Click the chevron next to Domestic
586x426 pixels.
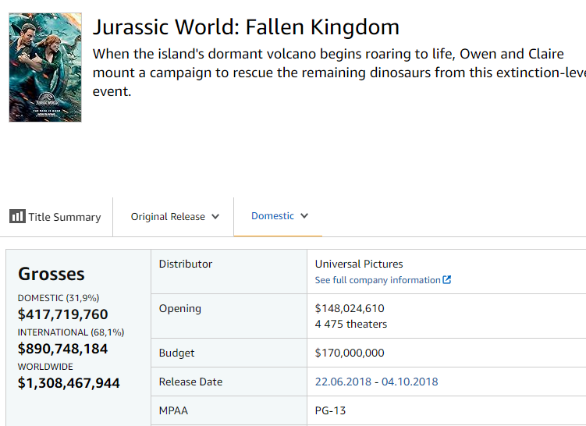pos(304,216)
